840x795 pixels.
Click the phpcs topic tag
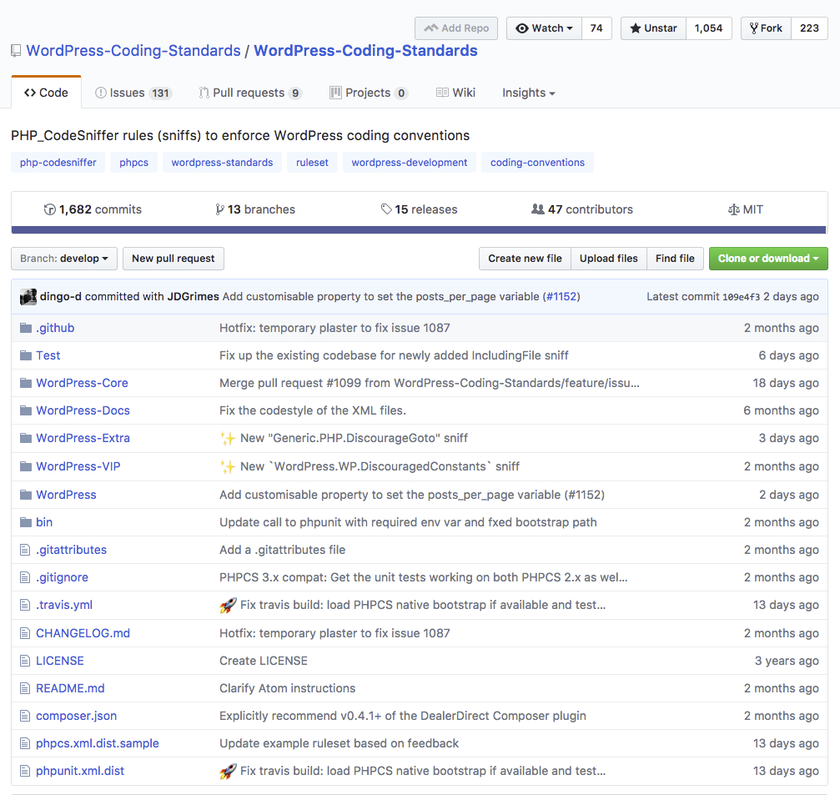[134, 163]
